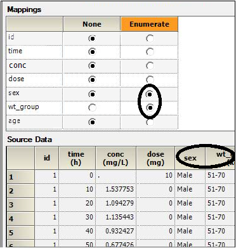Click the time label in Mappings
236x248 pixels.
coord(15,51)
